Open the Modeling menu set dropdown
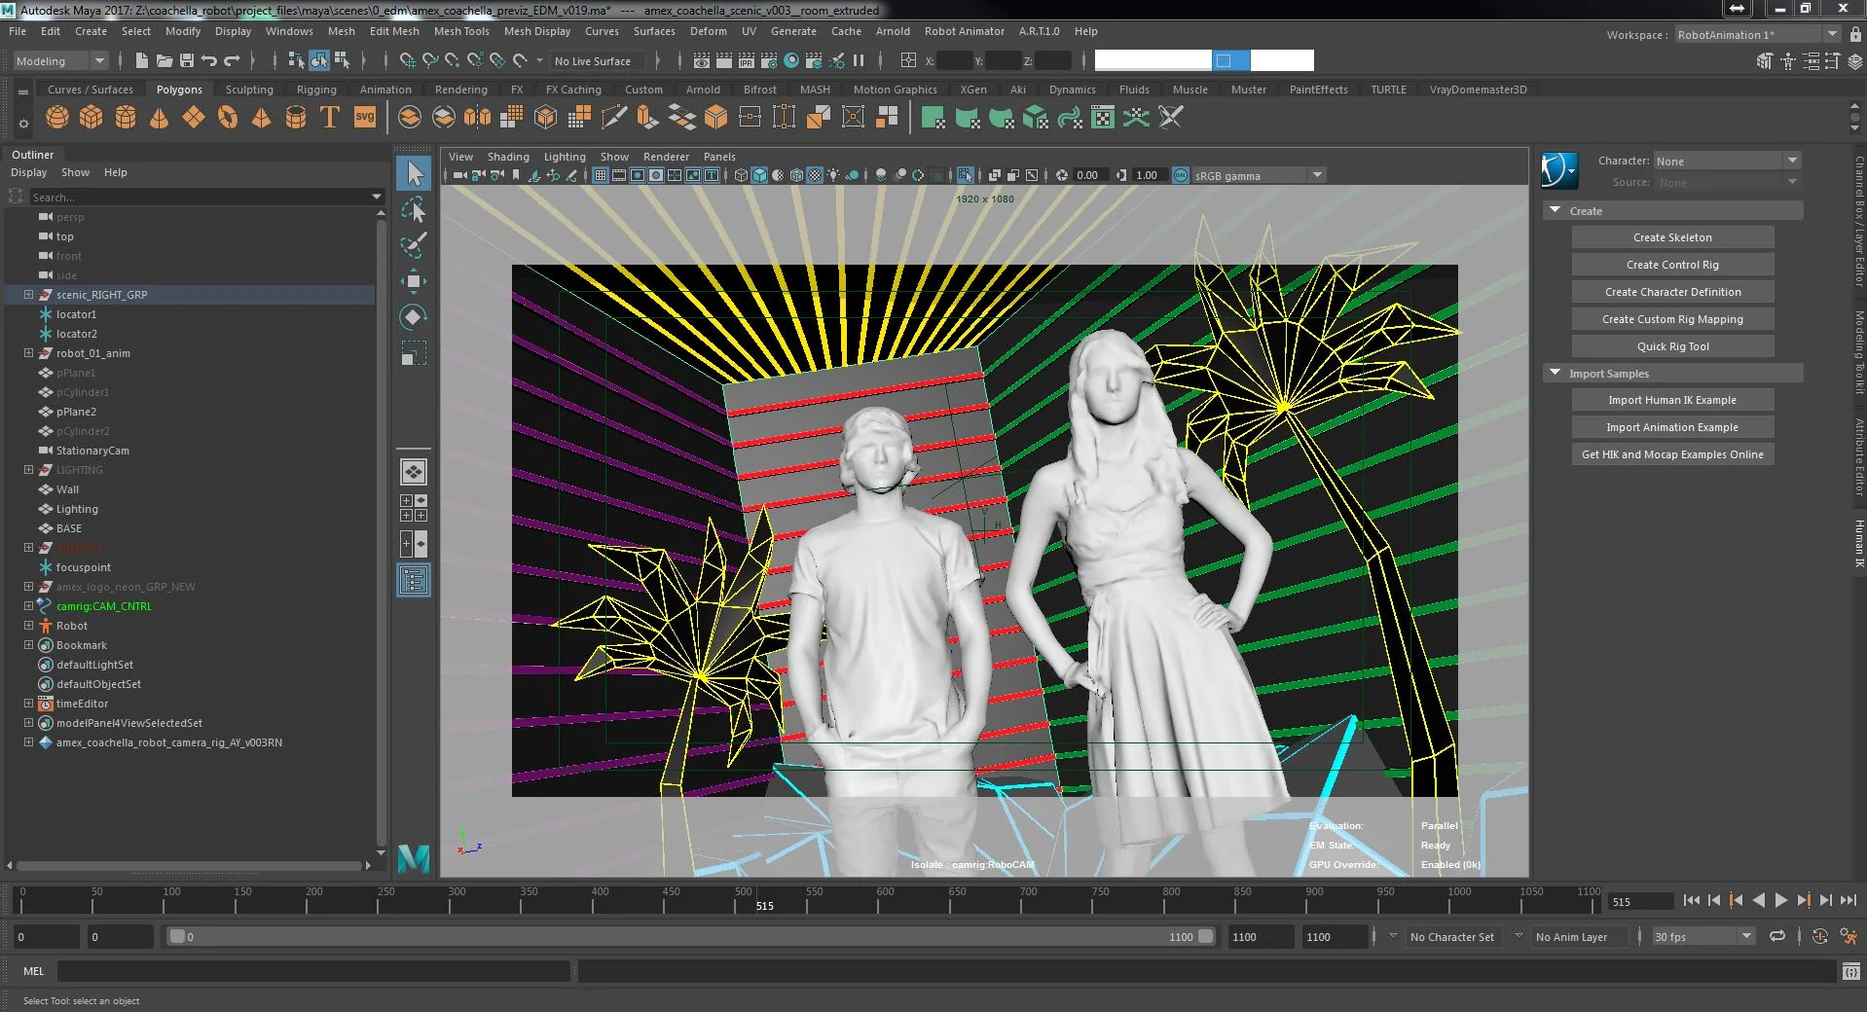Image resolution: width=1867 pixels, height=1012 pixels. 60,60
